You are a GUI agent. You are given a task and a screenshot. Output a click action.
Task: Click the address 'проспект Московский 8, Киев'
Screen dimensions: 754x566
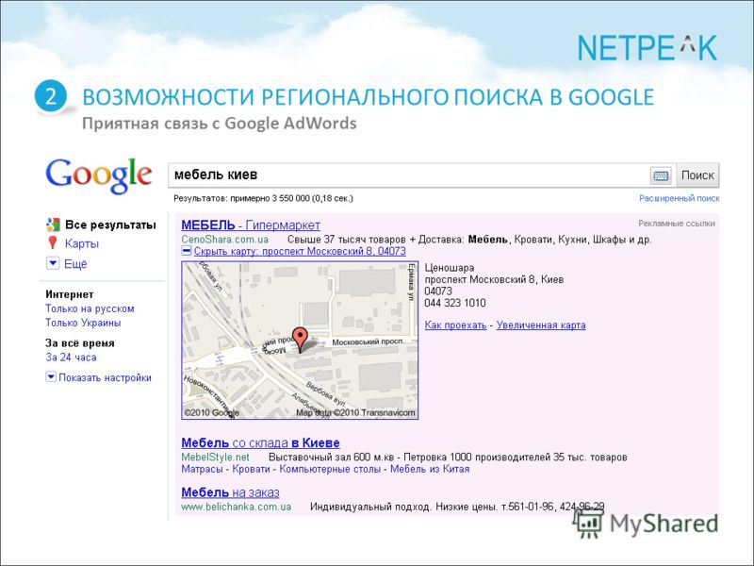pyautogui.click(x=494, y=279)
